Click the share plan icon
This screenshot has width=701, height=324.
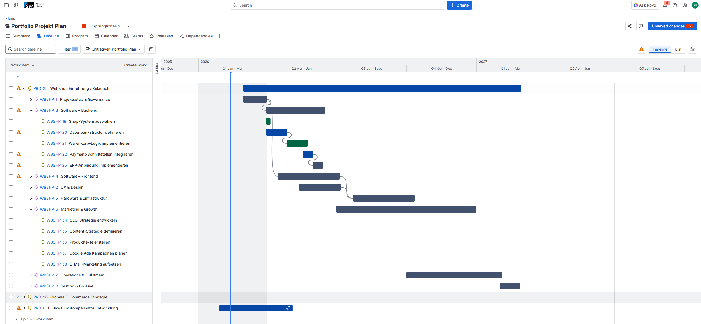point(629,26)
